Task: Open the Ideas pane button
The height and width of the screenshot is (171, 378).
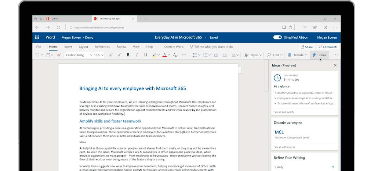Action: [x=319, y=55]
